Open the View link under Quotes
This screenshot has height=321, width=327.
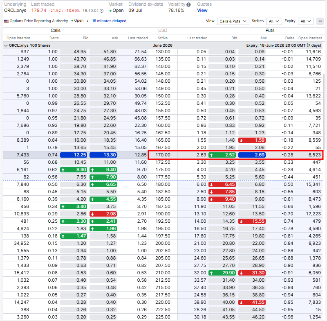202,11
